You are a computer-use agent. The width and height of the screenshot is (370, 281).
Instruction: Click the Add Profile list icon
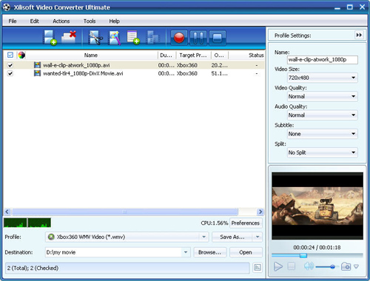133,38
